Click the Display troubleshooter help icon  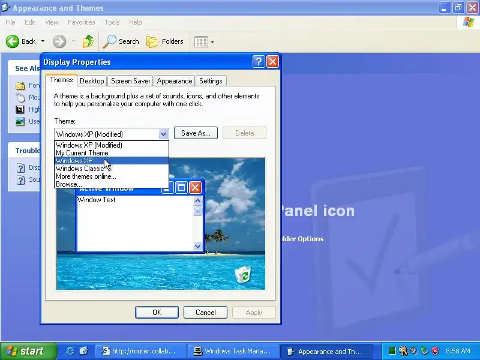tap(20, 168)
